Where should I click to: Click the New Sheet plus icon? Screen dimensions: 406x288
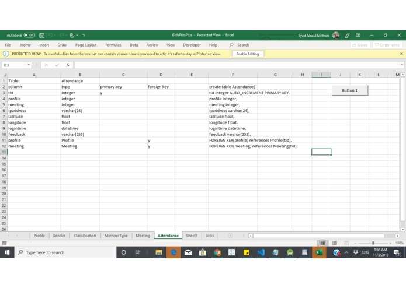coord(230,236)
